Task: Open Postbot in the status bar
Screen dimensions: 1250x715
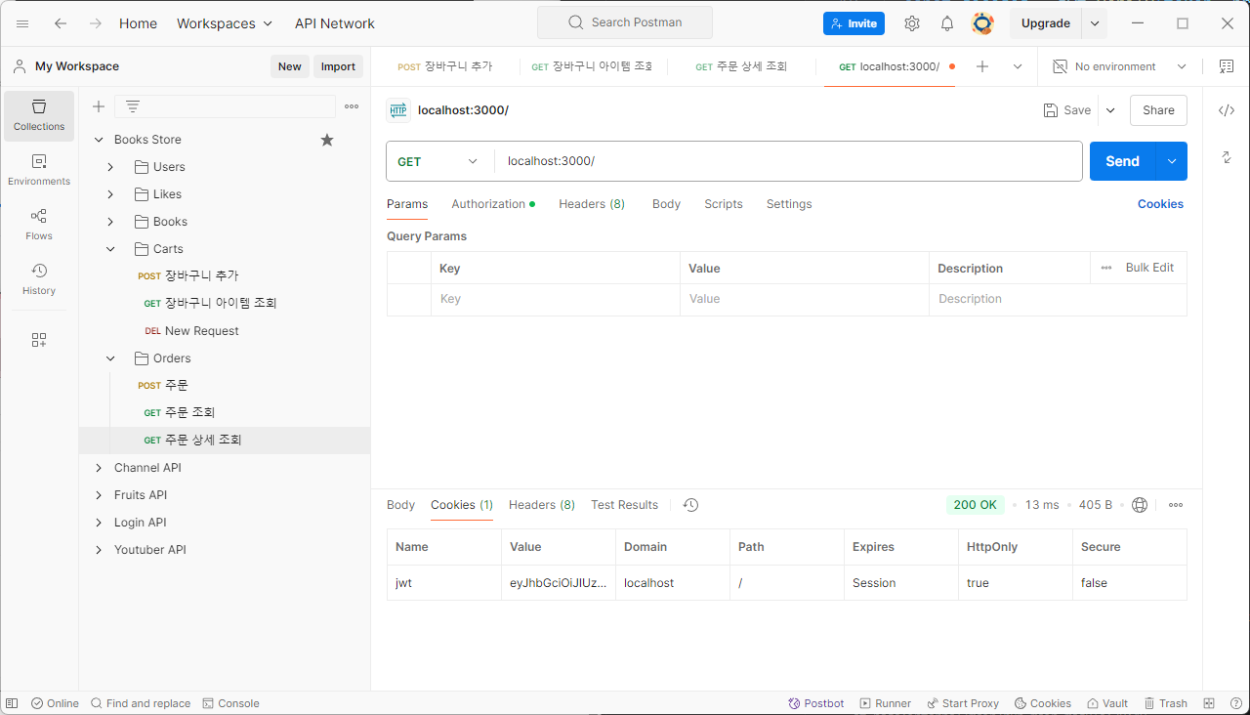Action: 816,703
